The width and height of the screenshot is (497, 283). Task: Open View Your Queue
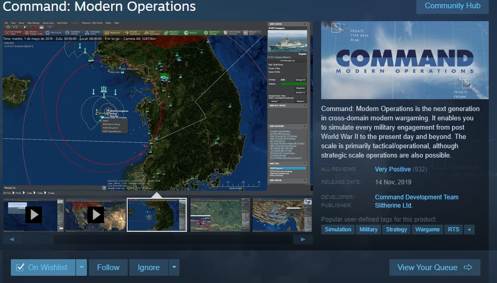[435, 268]
